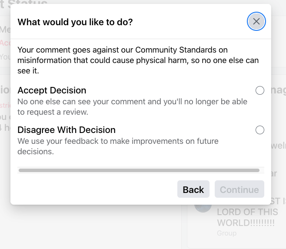Click the divider line below the dialog title

141,39
